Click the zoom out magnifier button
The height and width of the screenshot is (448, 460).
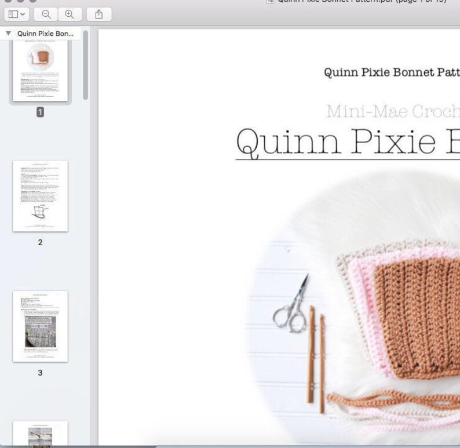pos(46,14)
